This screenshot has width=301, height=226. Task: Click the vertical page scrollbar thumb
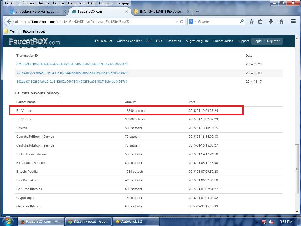297,169
